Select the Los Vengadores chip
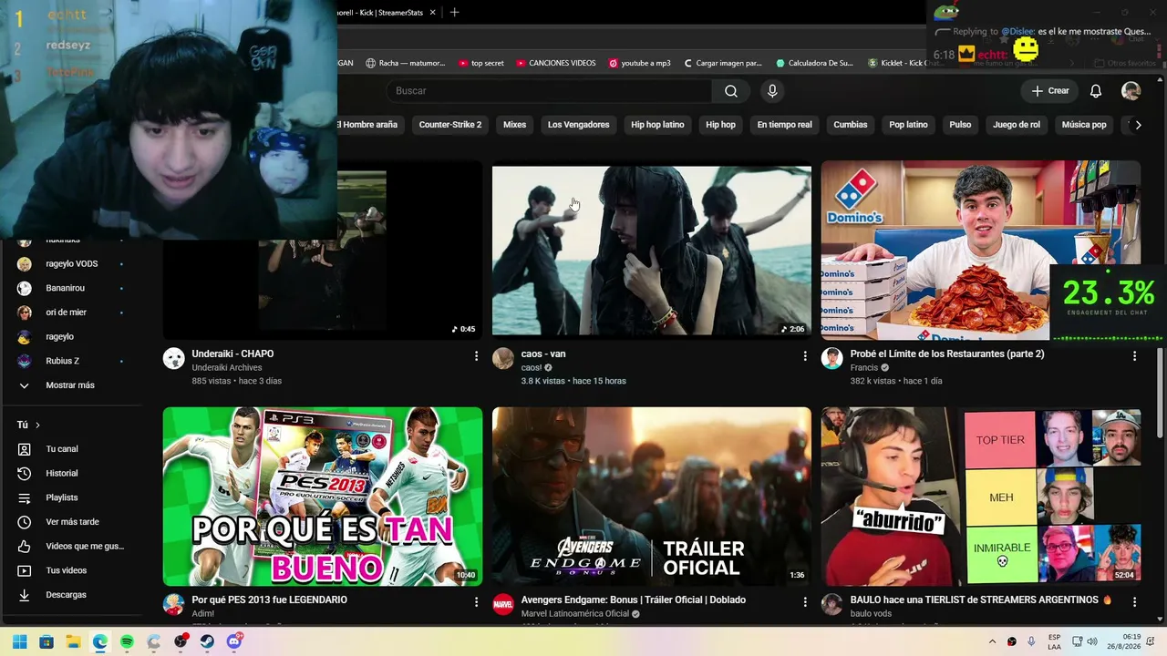 coord(578,125)
